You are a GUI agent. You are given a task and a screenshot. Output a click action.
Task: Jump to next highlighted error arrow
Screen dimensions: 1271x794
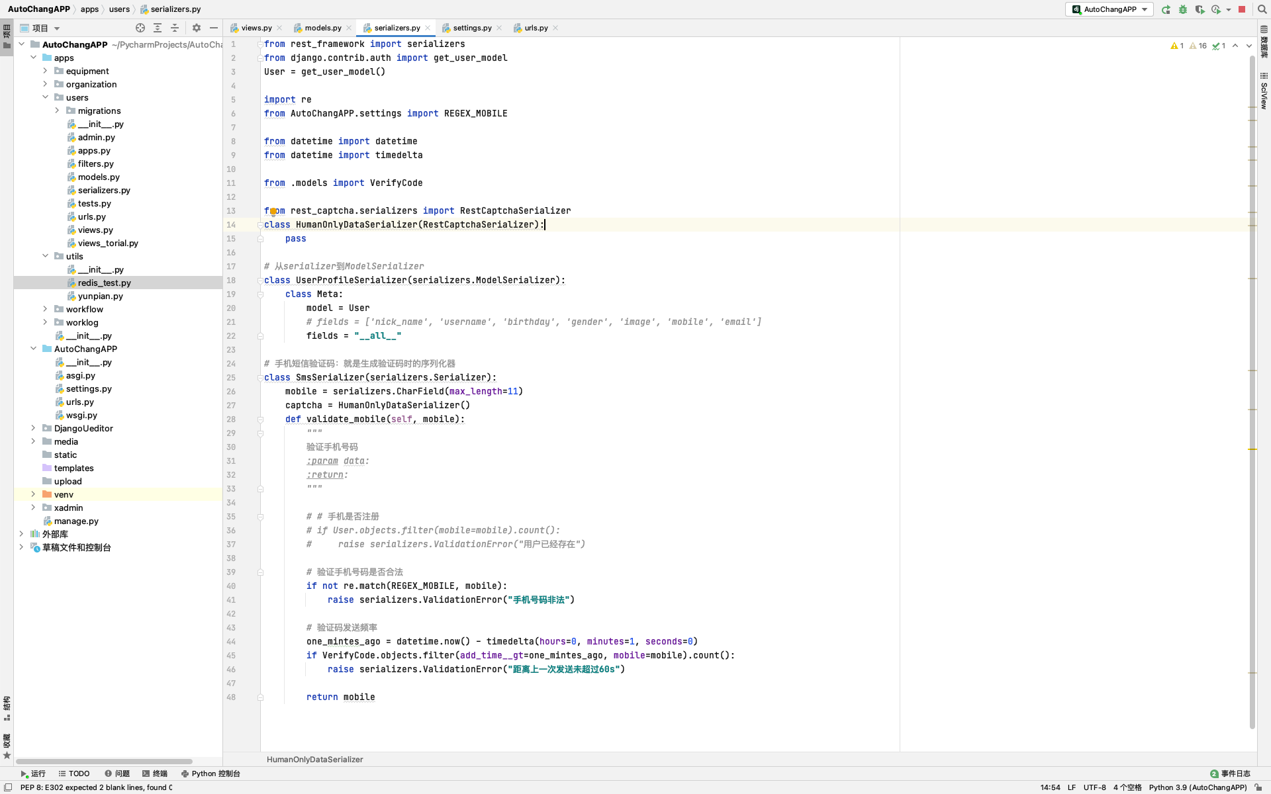point(1249,46)
